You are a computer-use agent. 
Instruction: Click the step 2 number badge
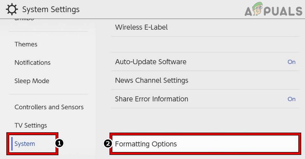(x=108, y=144)
